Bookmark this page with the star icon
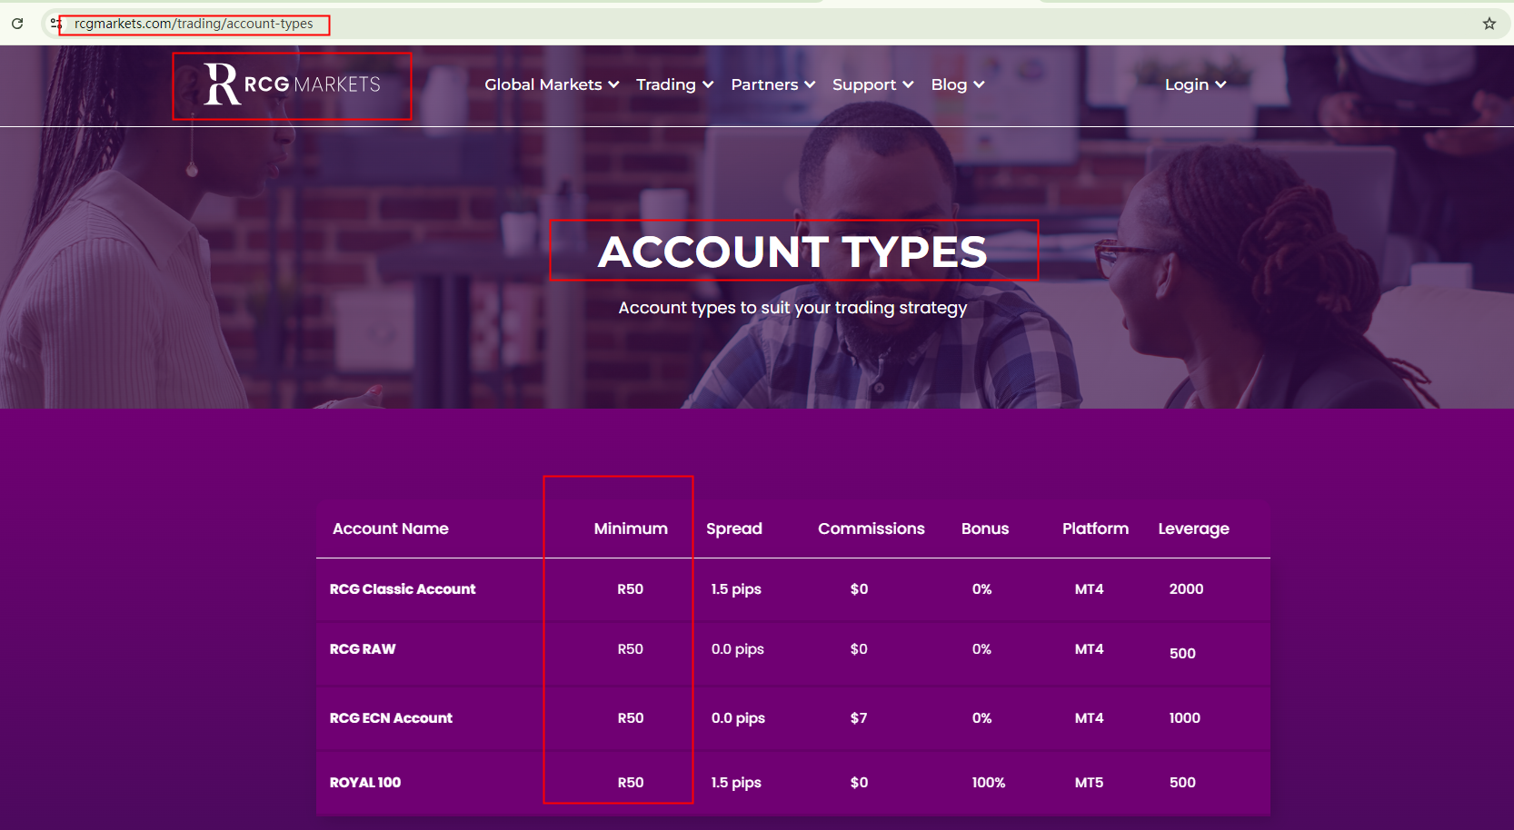Viewport: 1514px width, 830px height. pyautogui.click(x=1489, y=24)
